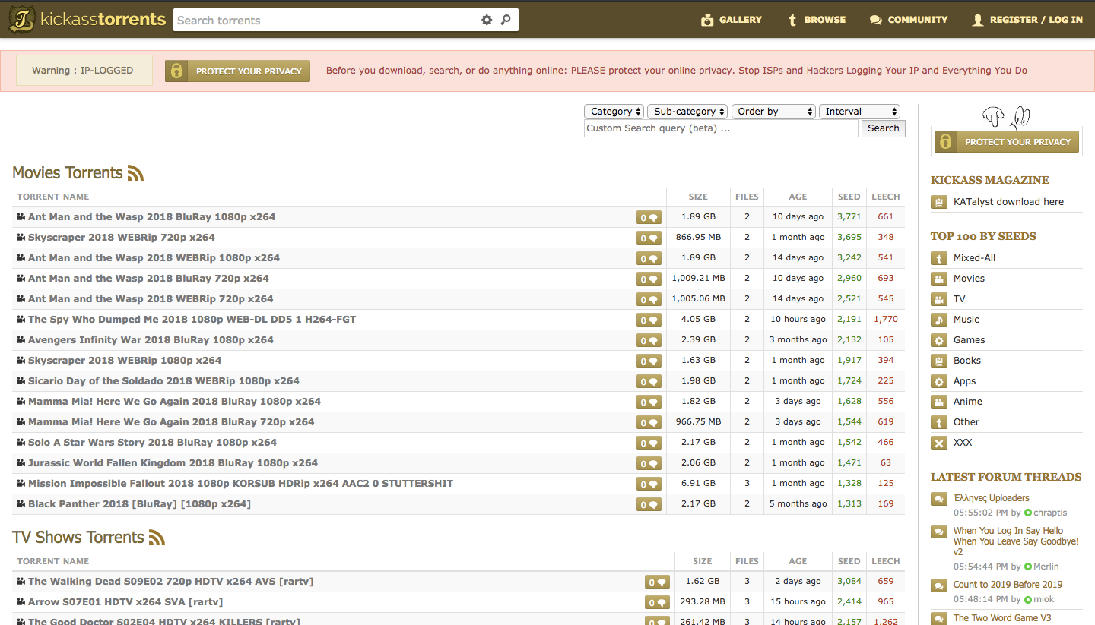The width and height of the screenshot is (1095, 625).
Task: Open comments for The Walking Dead S09E02
Action: 657,582
